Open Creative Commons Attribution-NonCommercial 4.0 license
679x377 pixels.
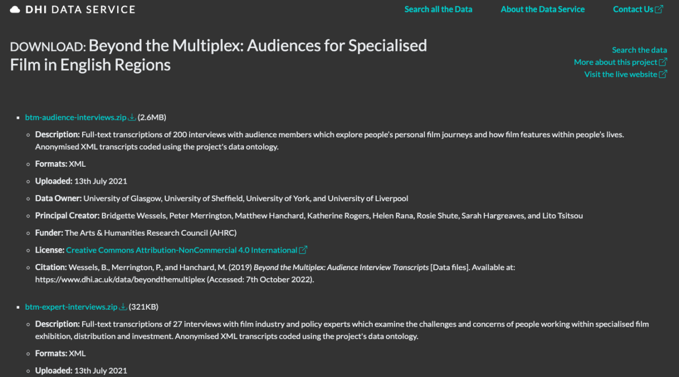pyautogui.click(x=182, y=250)
